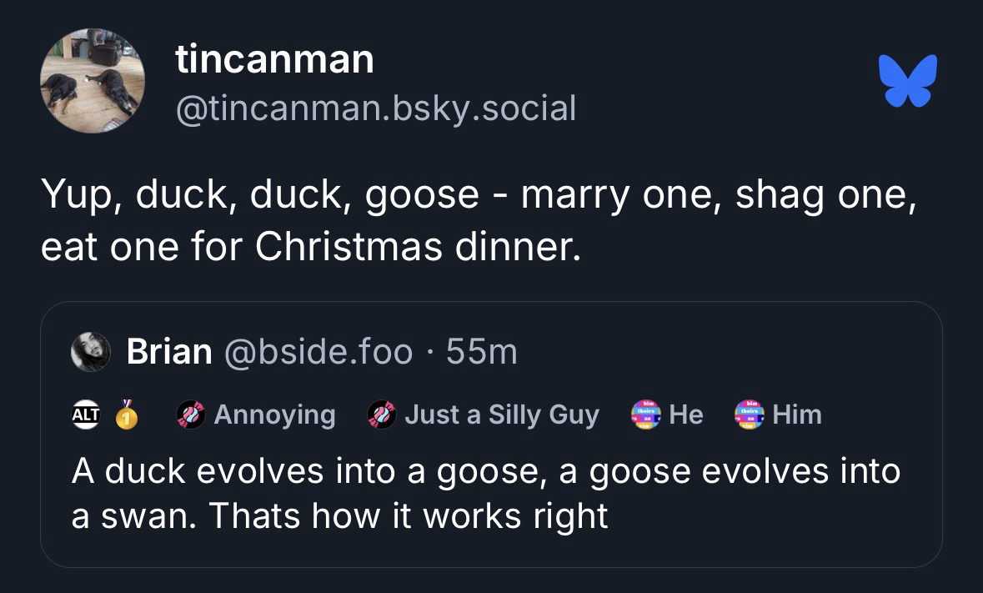983x593 pixels.
Task: Click the 55m timestamp
Action: tap(482, 352)
